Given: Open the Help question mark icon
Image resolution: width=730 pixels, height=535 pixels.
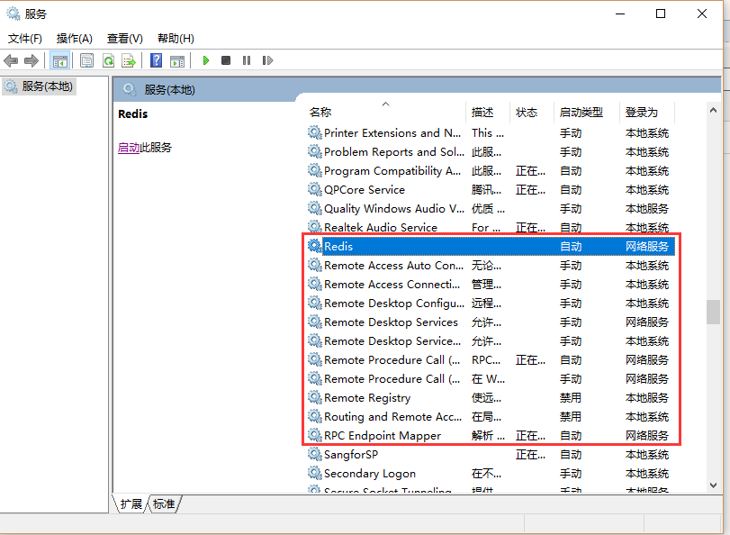Looking at the screenshot, I should (156, 60).
